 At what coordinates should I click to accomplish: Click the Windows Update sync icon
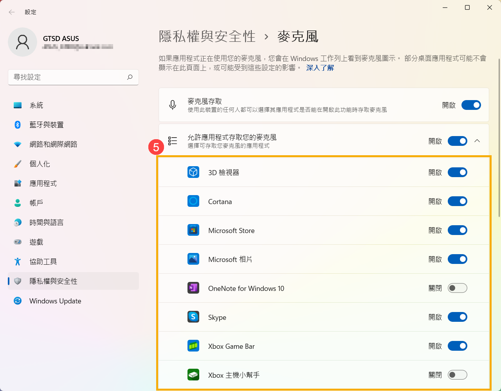18,301
